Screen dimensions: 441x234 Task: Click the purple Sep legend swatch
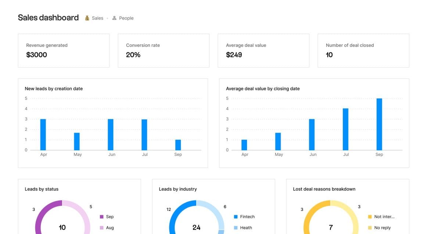tap(102, 217)
